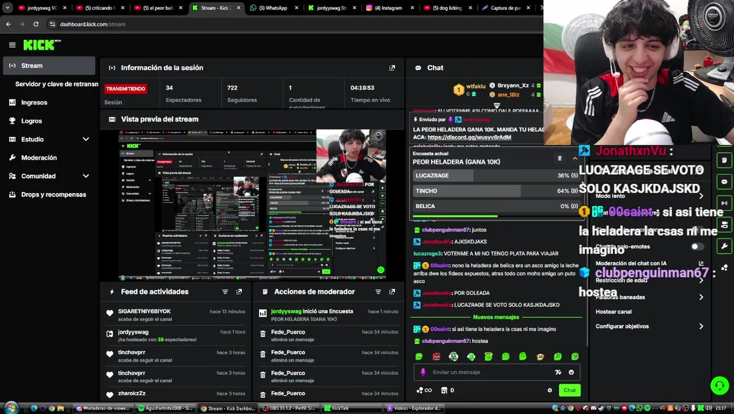The image size is (734, 414).
Task: Click Hostear canal option
Action: pyautogui.click(x=614, y=312)
